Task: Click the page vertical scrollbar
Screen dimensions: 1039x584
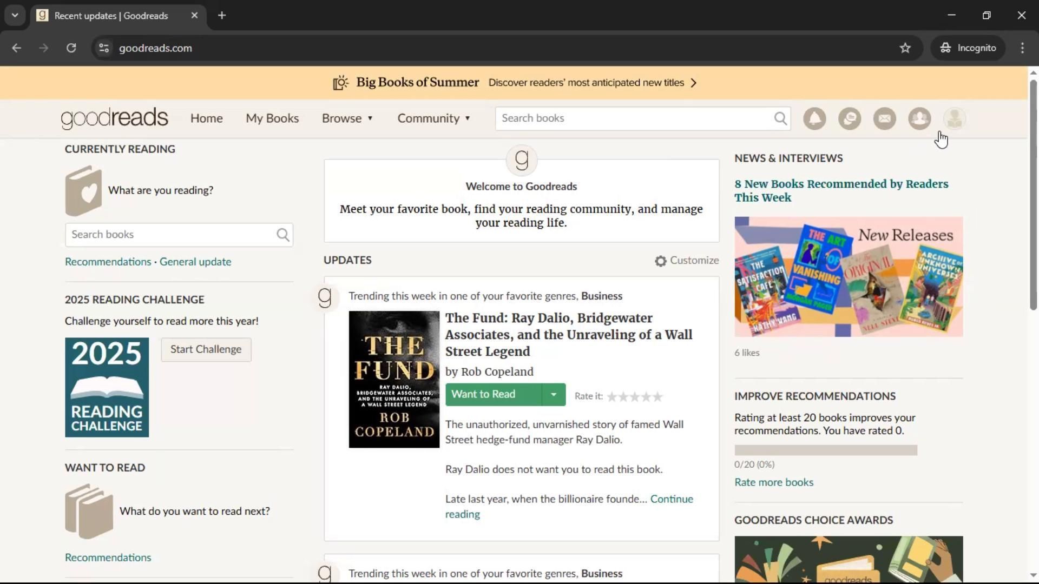Action: click(1033, 195)
